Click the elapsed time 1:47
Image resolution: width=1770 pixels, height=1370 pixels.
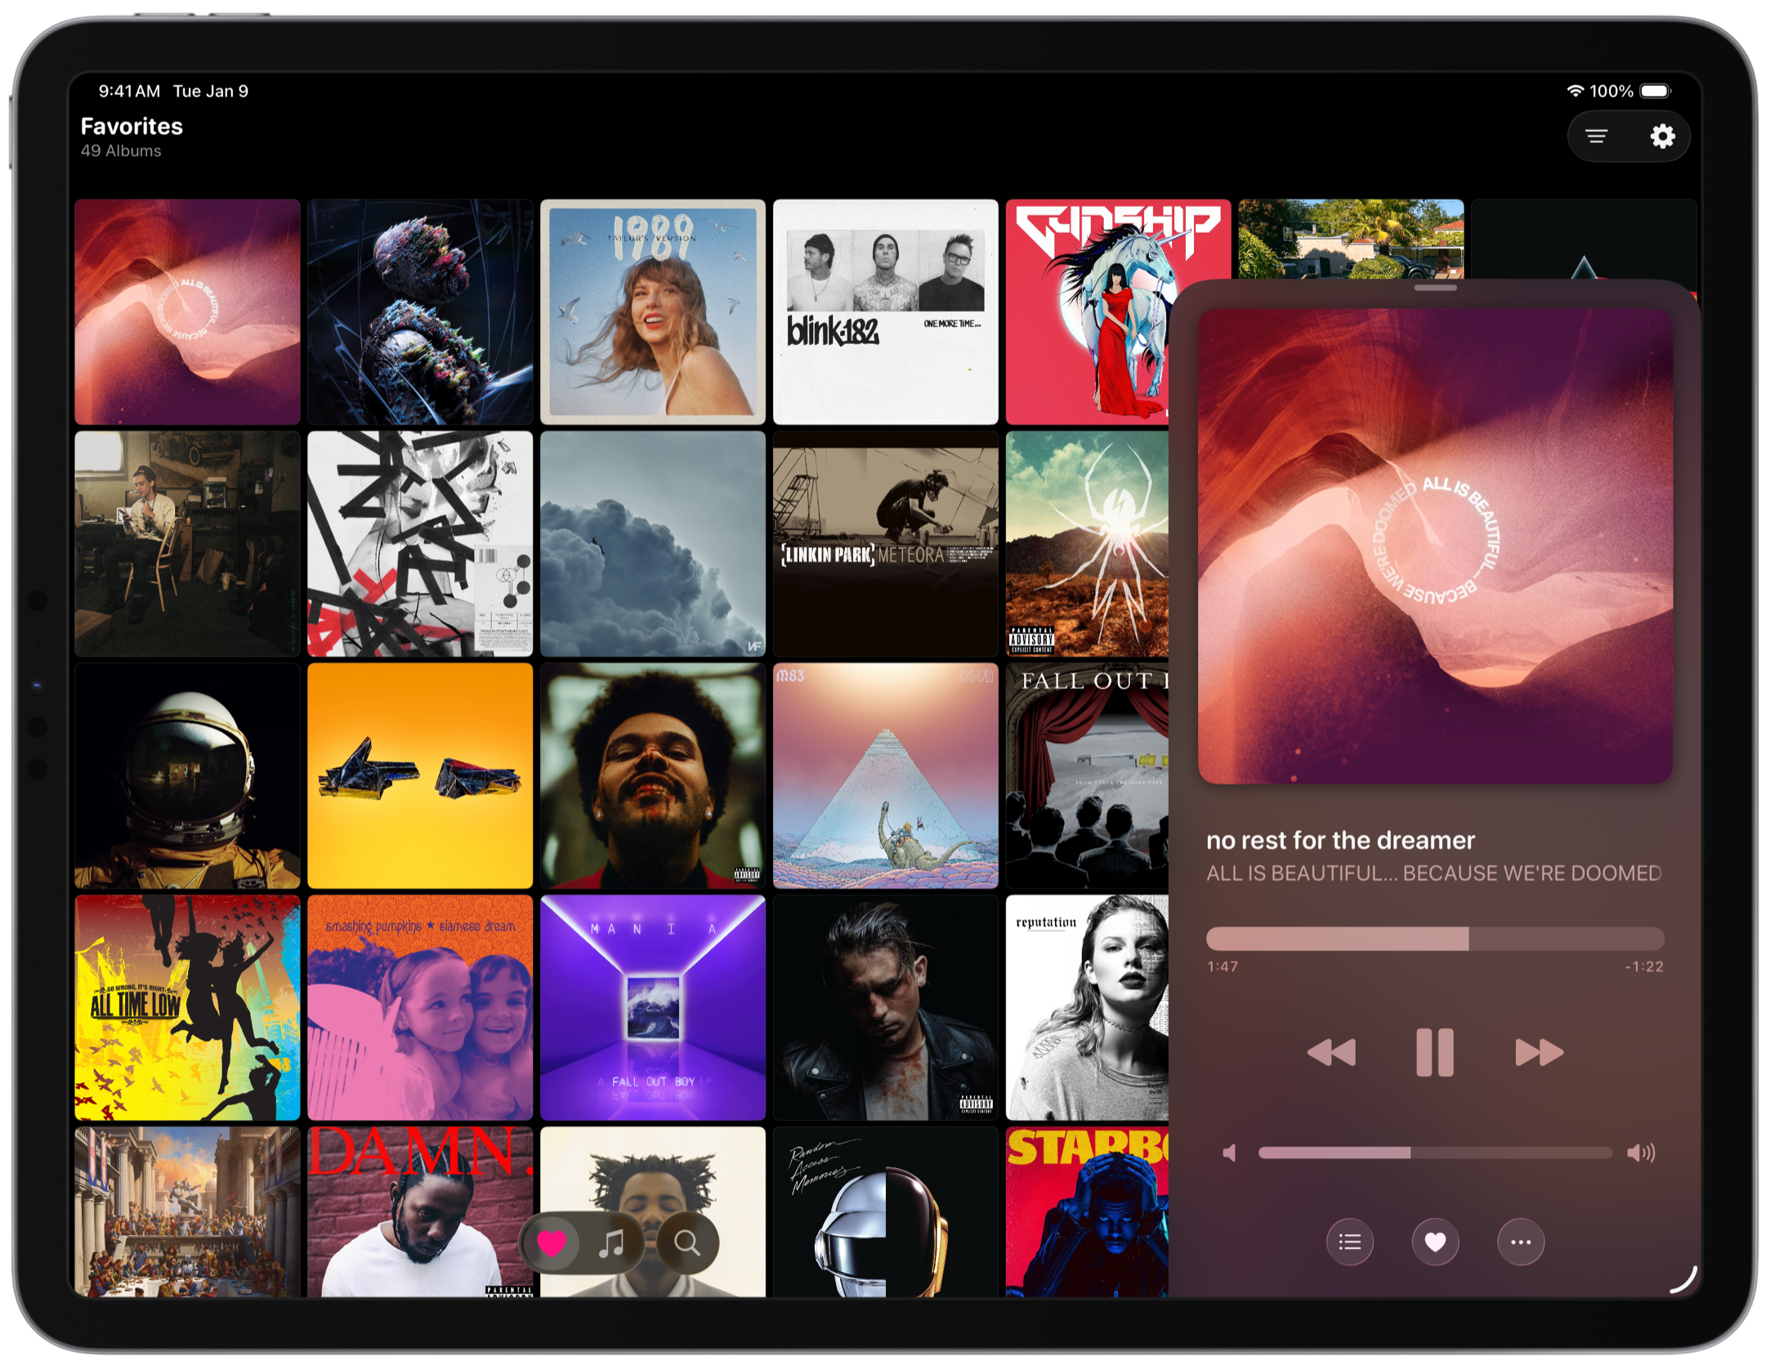pyautogui.click(x=1222, y=966)
